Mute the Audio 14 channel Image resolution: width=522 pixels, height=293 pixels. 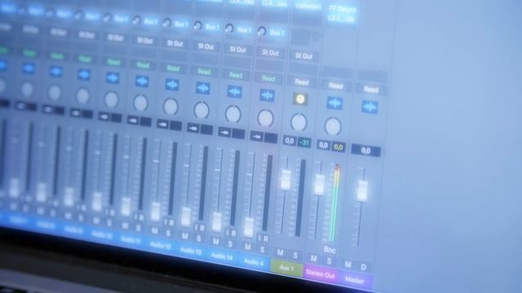coord(216,242)
